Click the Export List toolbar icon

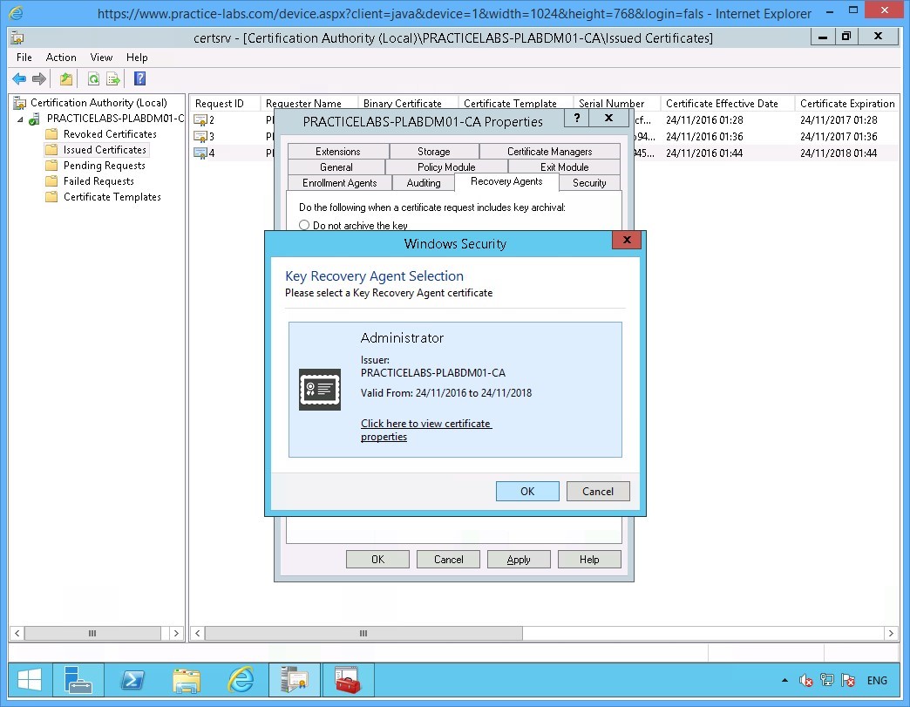pyautogui.click(x=112, y=78)
